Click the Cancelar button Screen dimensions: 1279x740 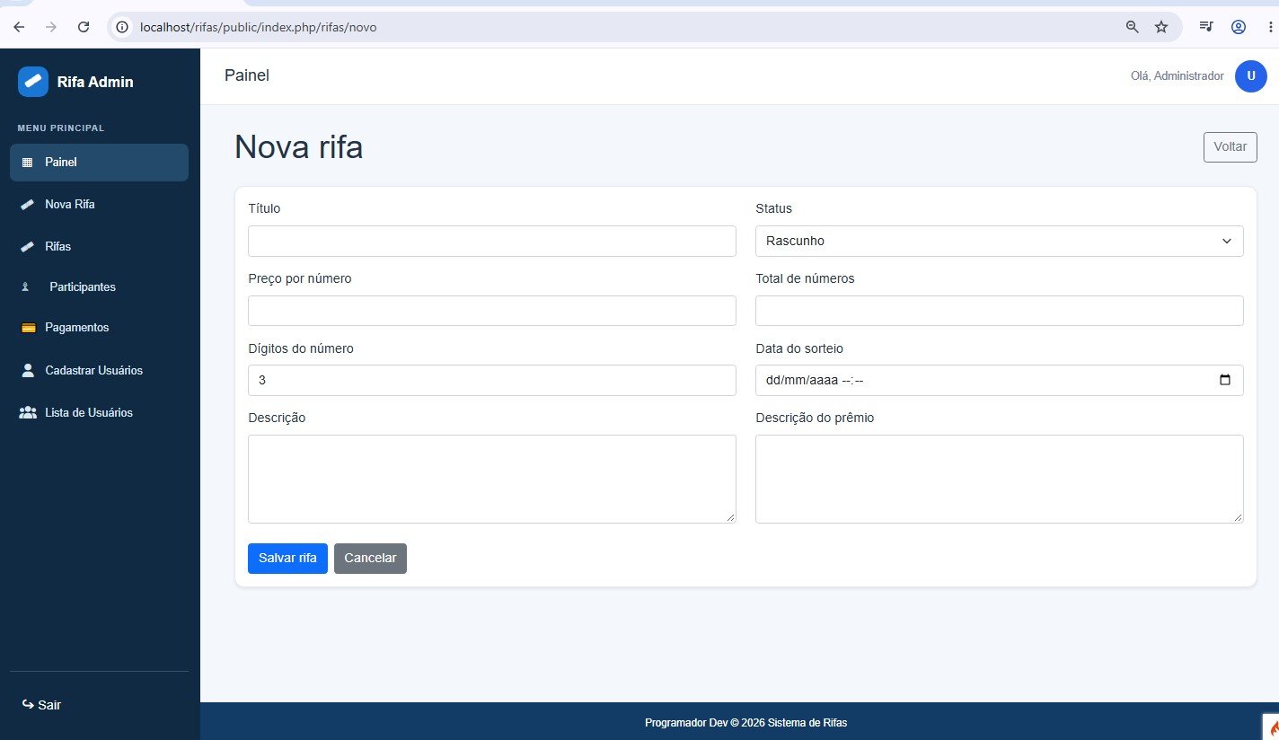(370, 558)
